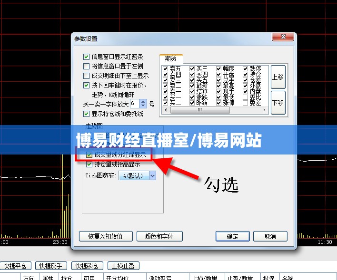Toggle the 涨跌 field checkbox
The image size is (337, 280).
(192, 97)
